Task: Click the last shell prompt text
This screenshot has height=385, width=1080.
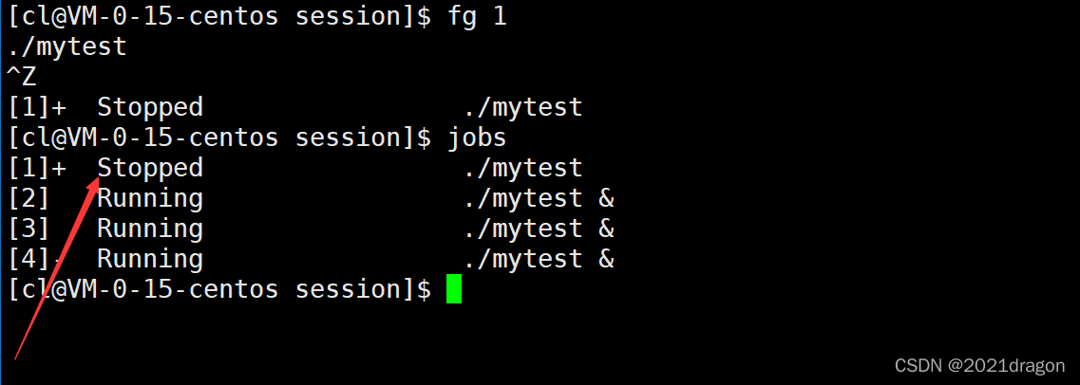Action: tap(219, 288)
